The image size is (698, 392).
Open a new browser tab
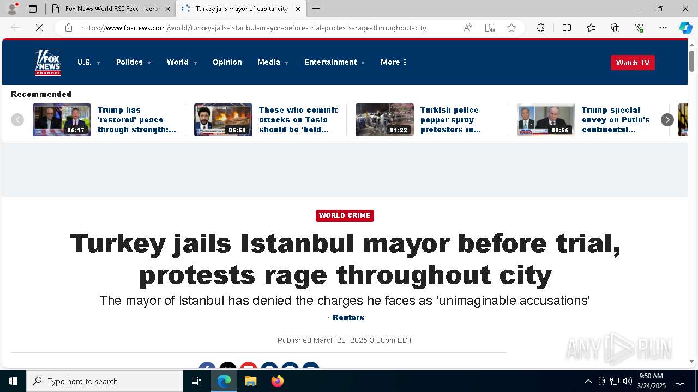tap(316, 9)
